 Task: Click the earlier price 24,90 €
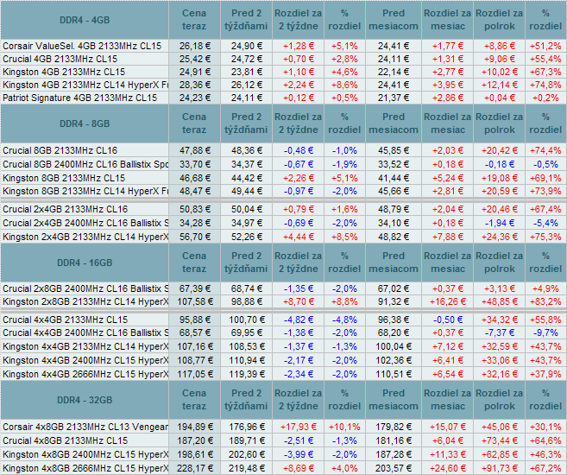coord(247,46)
